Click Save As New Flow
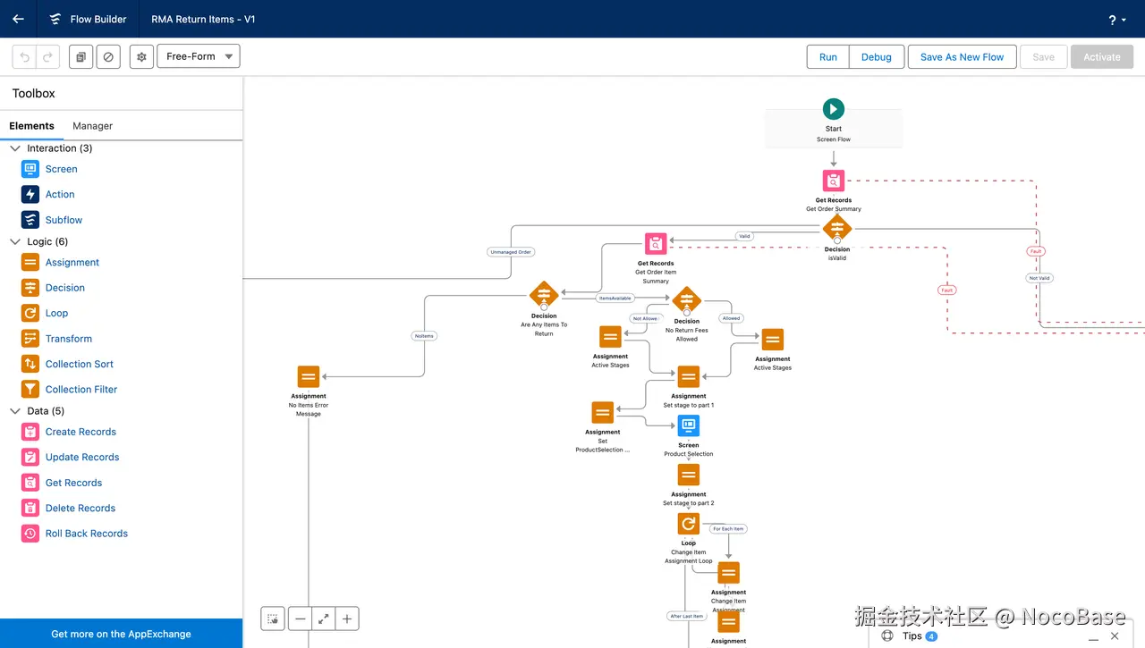 pos(962,56)
